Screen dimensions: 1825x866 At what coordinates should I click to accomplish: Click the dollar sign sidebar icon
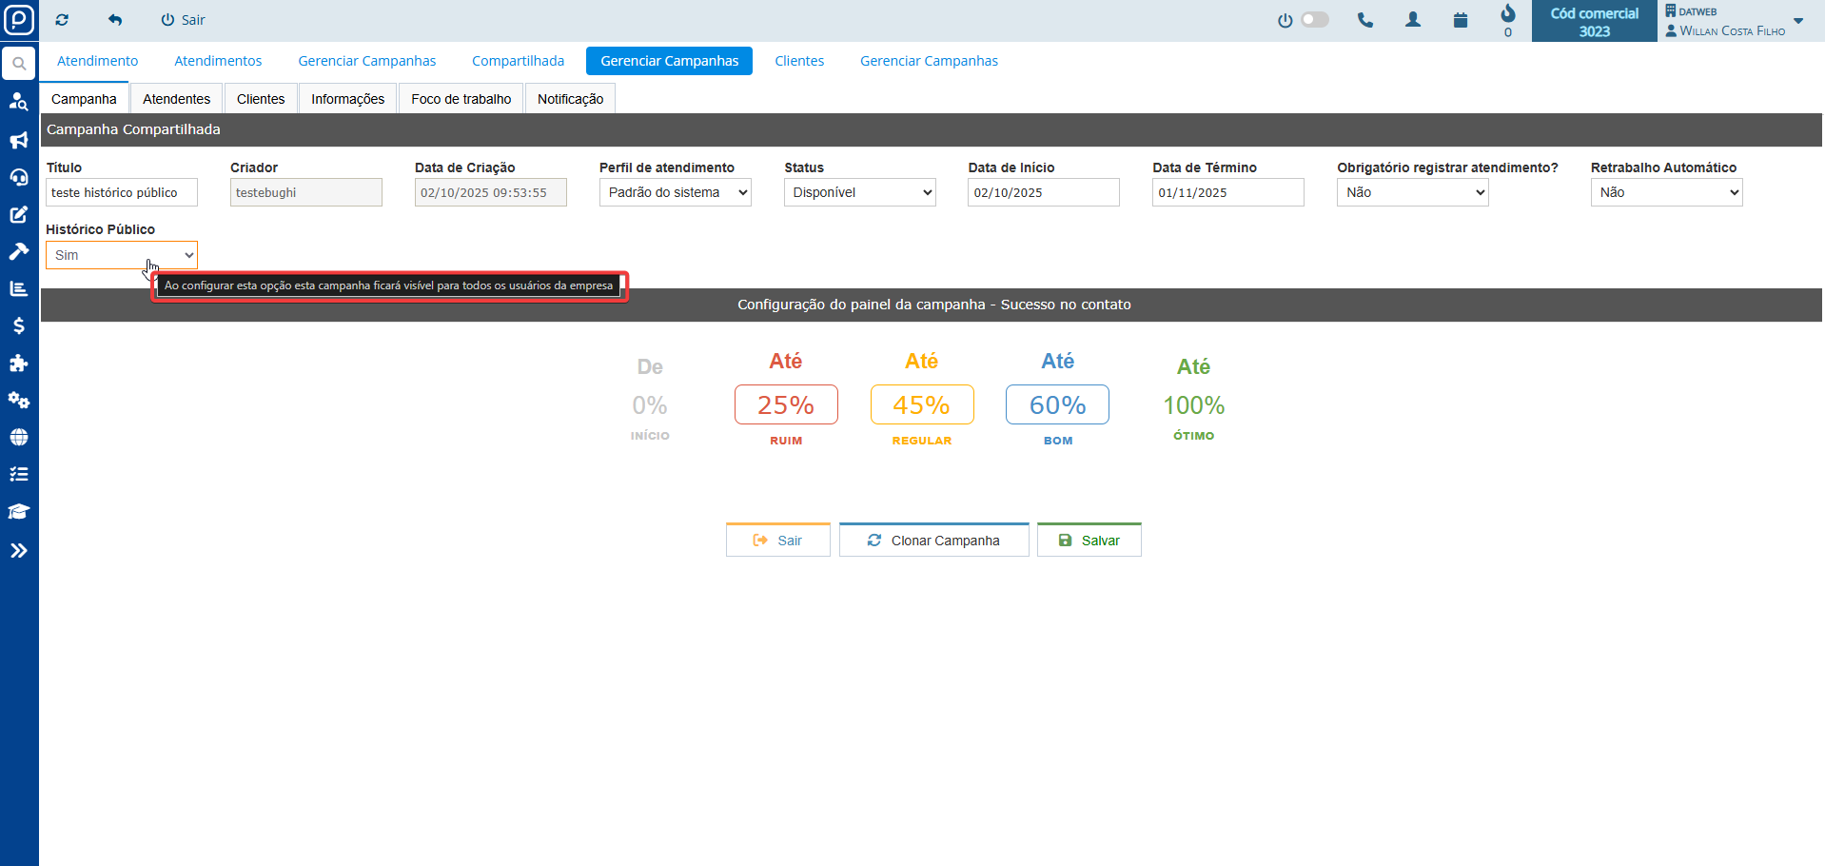tap(18, 326)
